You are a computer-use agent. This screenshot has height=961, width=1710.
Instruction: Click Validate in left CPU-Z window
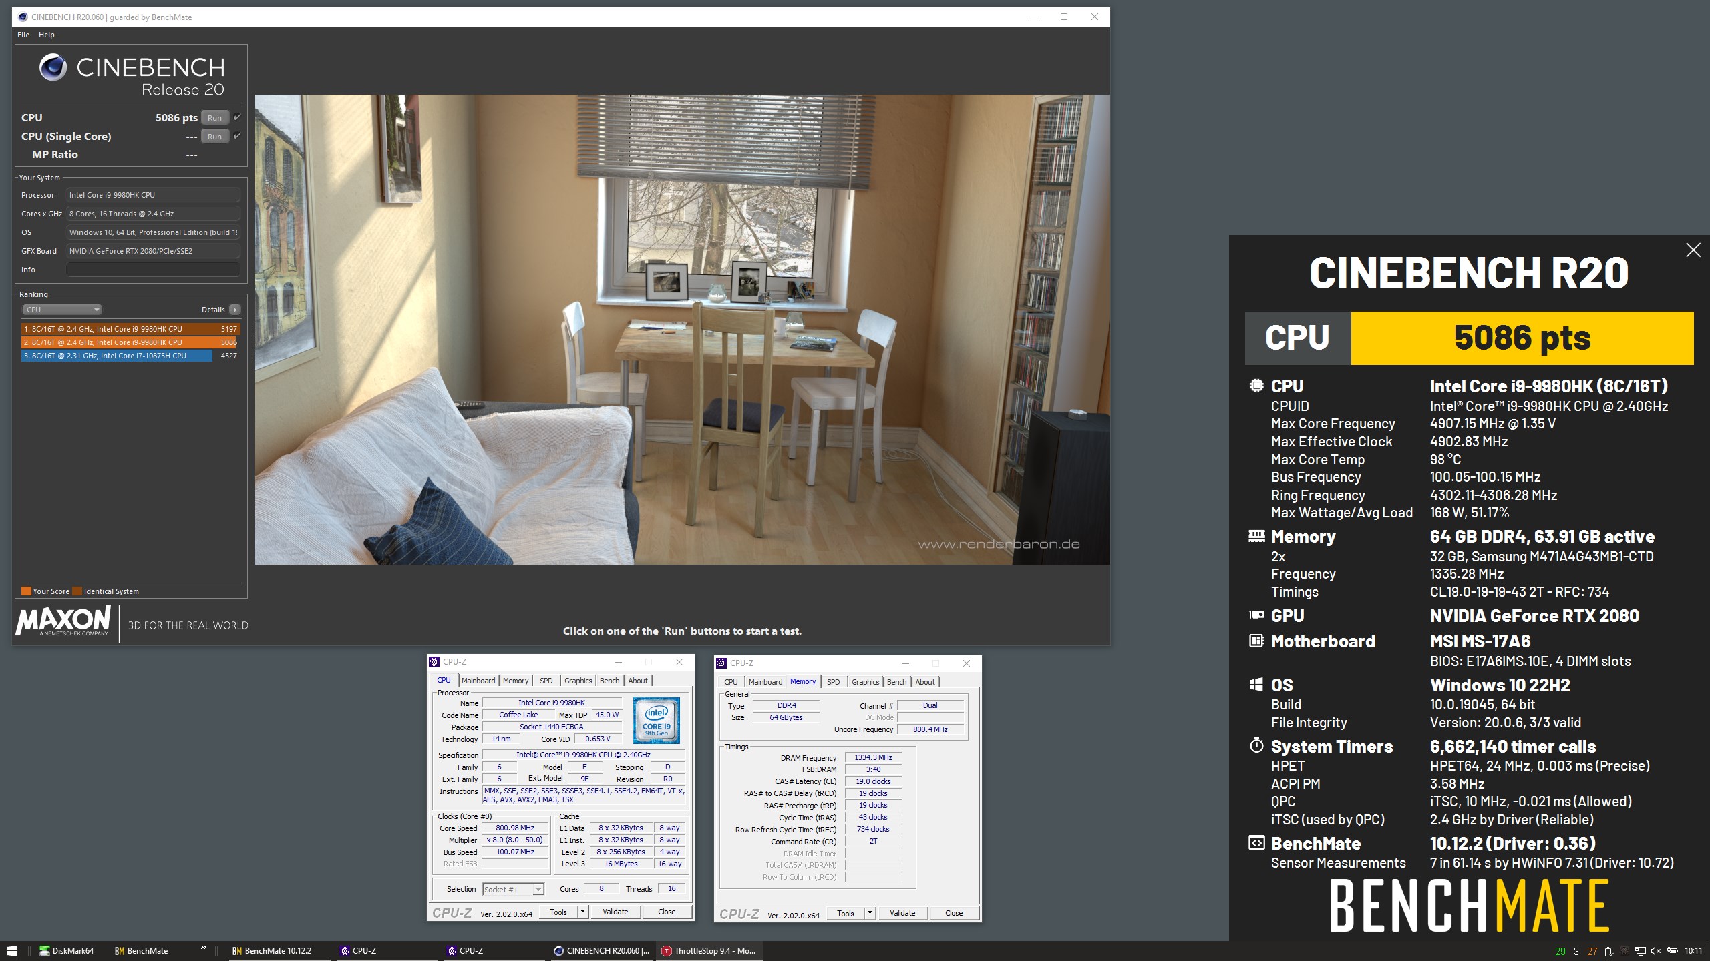point(615,912)
